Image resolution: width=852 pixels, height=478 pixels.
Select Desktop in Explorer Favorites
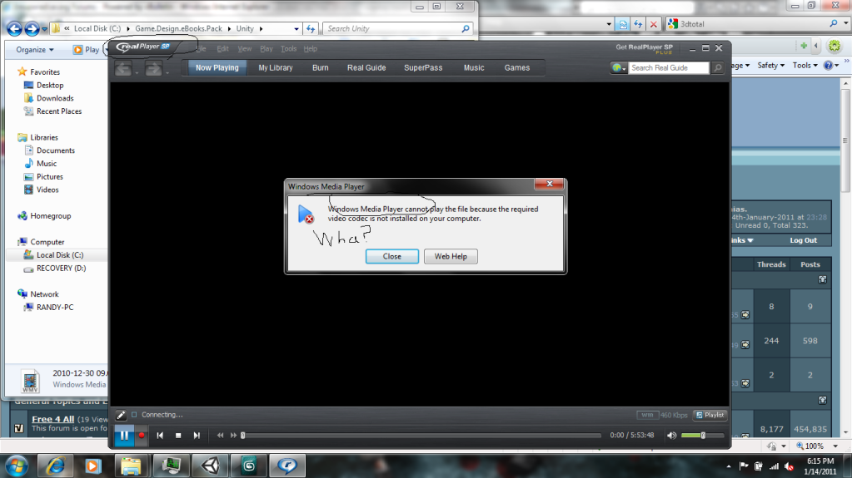coord(50,85)
